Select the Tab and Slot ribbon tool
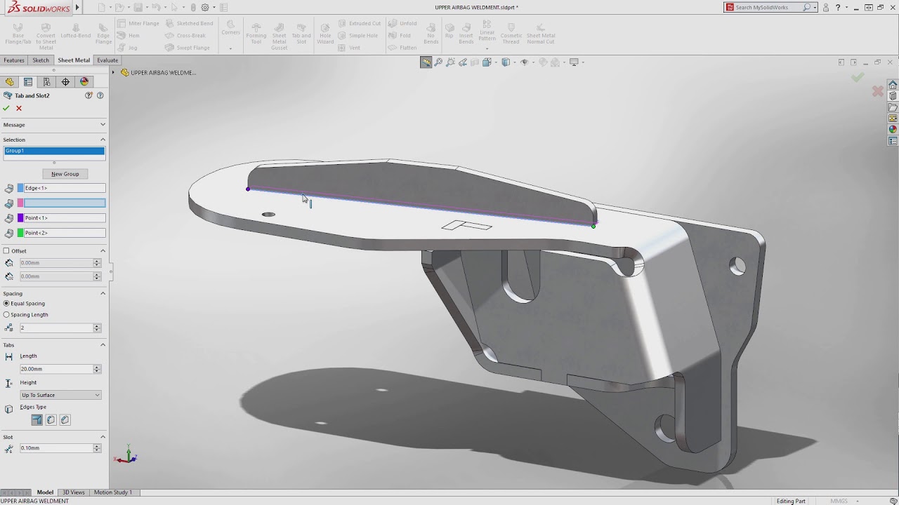 [301, 34]
